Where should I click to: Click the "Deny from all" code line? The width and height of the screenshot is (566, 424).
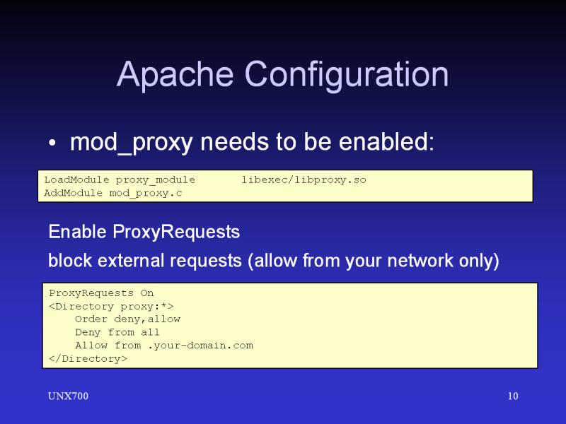coord(117,332)
